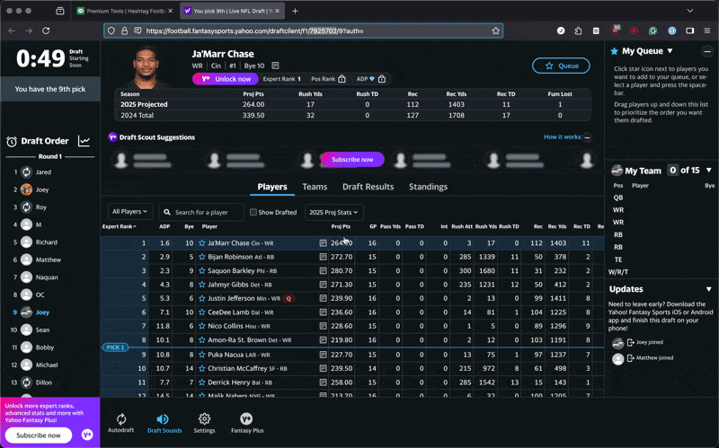Bookmark this page with the star
This screenshot has width=719, height=448.
(x=496, y=31)
